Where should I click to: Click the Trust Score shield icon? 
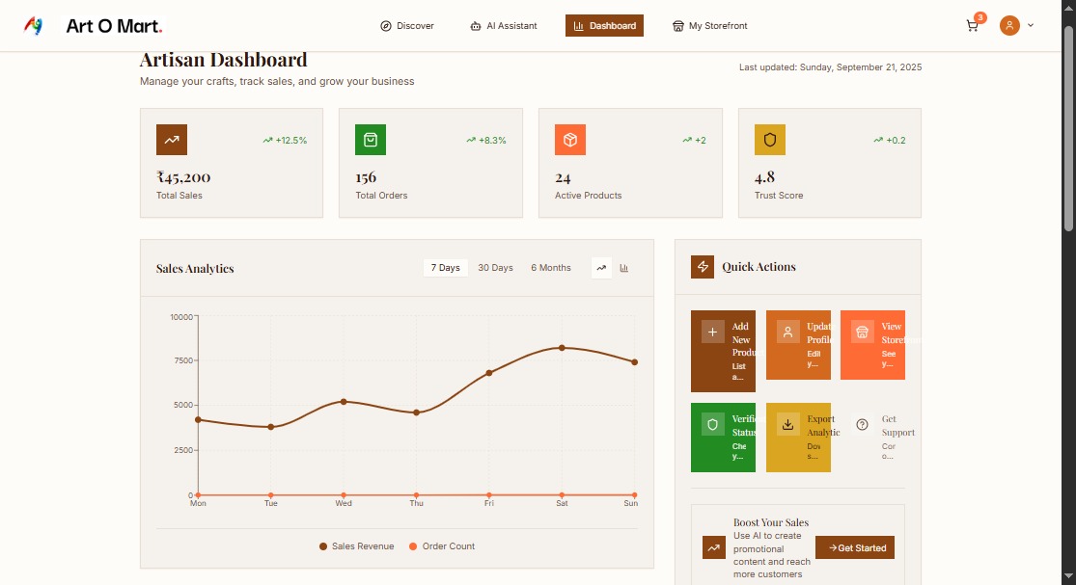point(770,140)
